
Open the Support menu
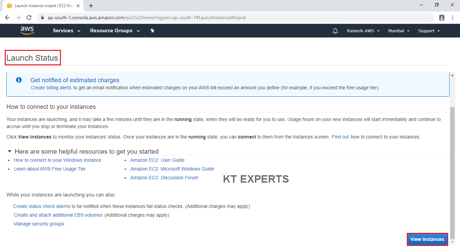pyautogui.click(x=429, y=31)
